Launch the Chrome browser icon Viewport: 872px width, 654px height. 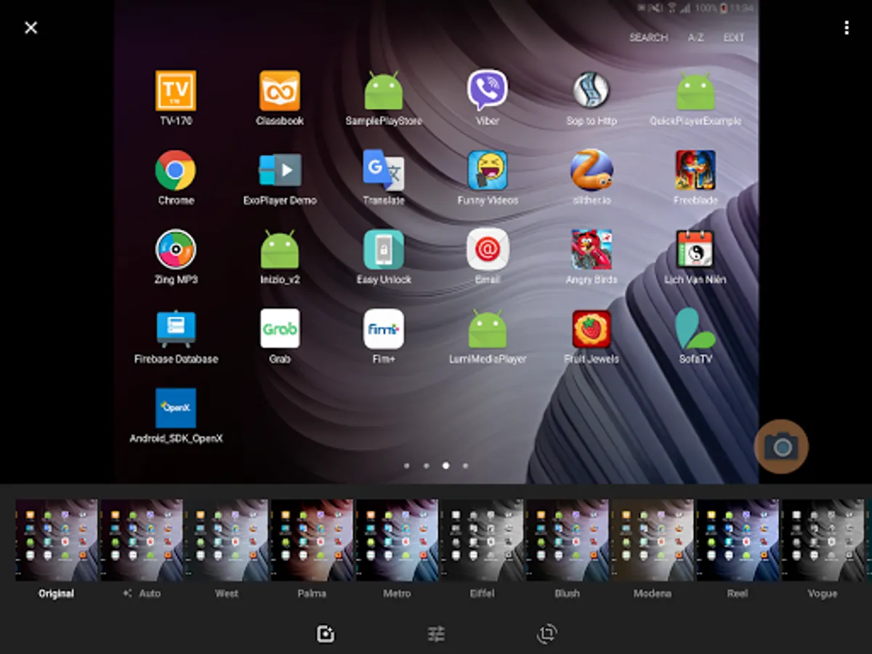click(175, 170)
